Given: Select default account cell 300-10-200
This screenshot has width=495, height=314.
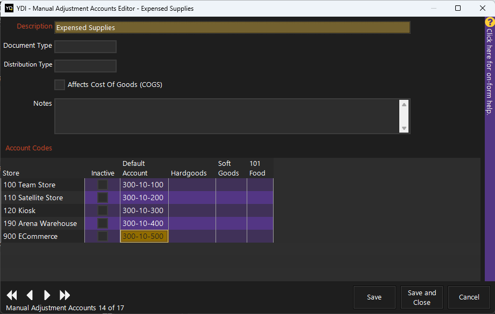Looking at the screenshot, I should (x=144, y=198).
